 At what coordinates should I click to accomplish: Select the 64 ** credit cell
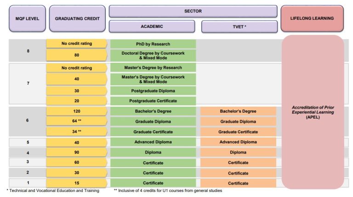pos(77,122)
